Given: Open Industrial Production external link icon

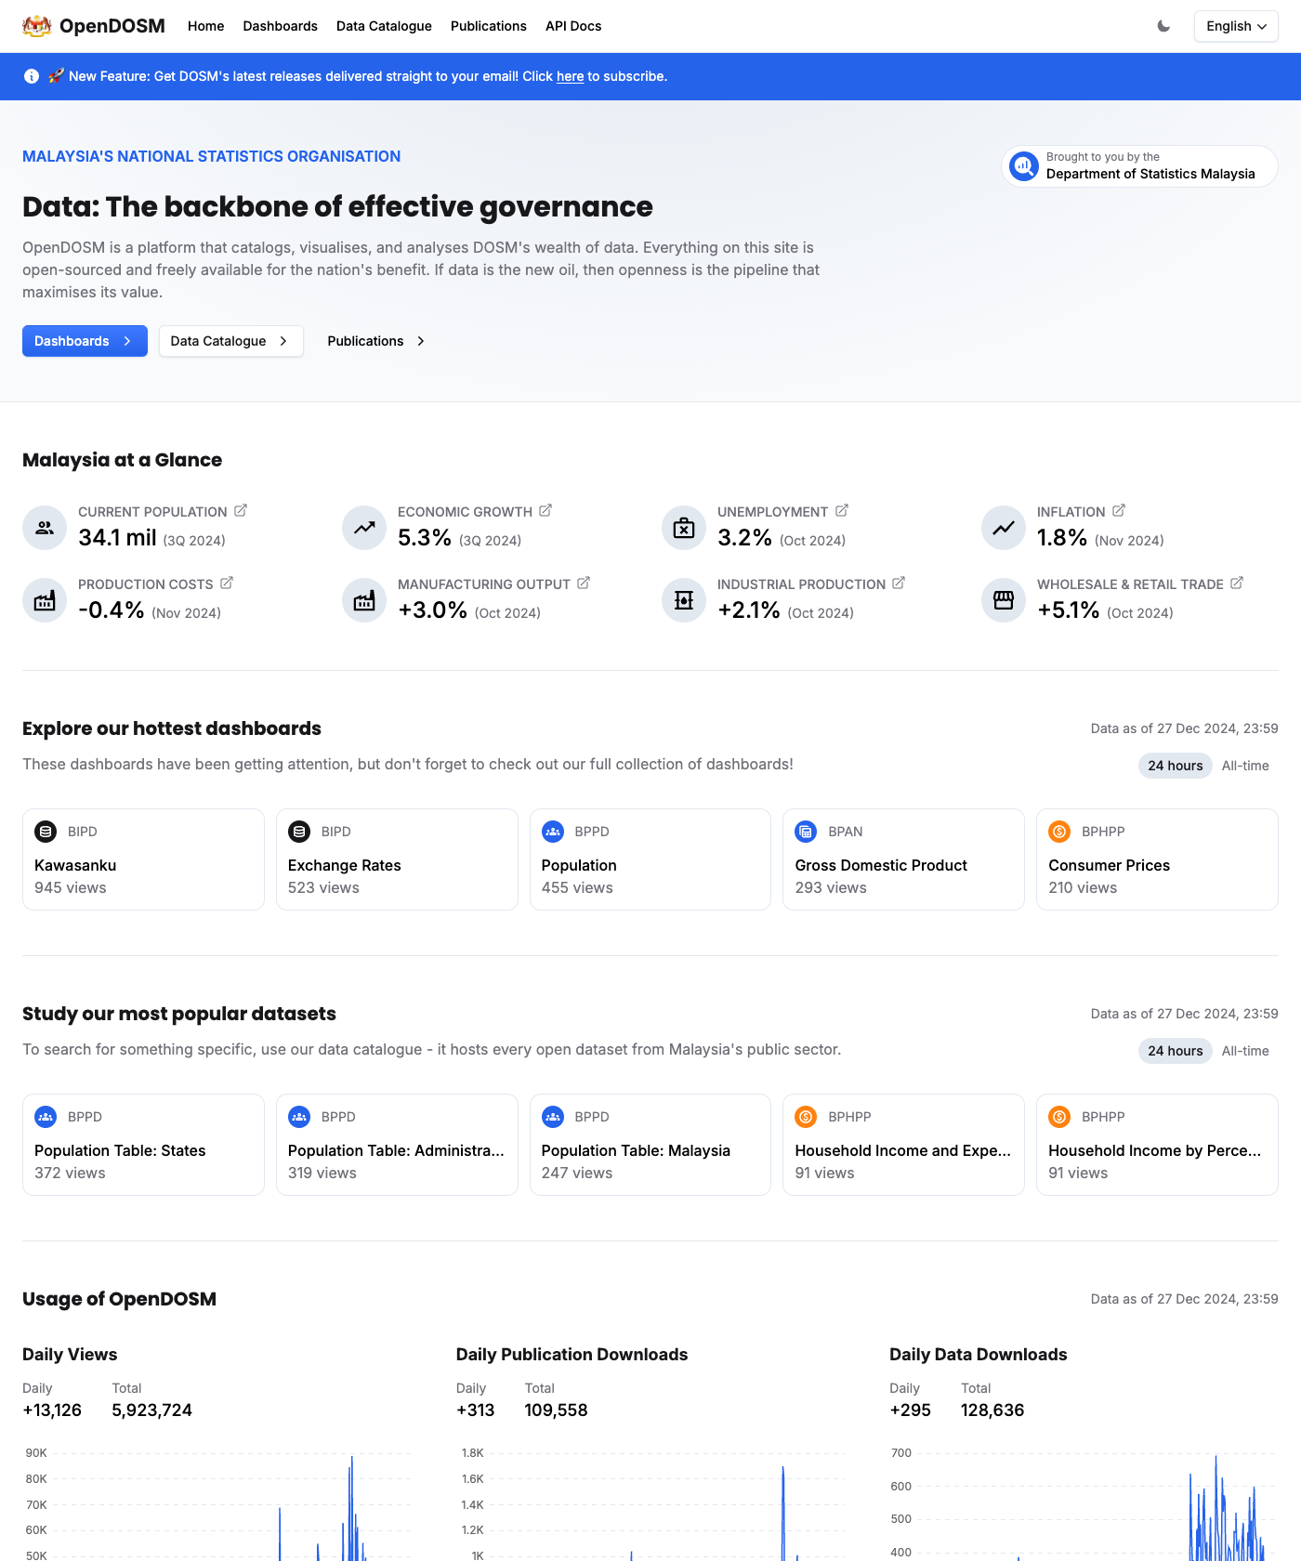Looking at the screenshot, I should pos(899,584).
